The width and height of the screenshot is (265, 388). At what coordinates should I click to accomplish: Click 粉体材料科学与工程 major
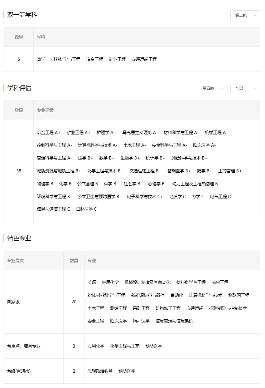pyautogui.click(x=106, y=295)
